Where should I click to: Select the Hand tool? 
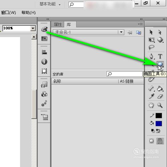point(151,105)
